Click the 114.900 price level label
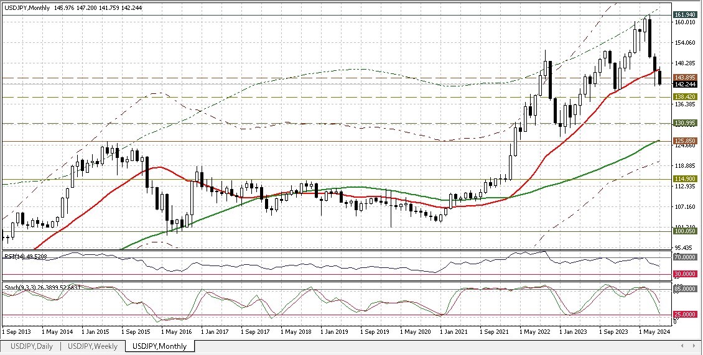 (685, 179)
